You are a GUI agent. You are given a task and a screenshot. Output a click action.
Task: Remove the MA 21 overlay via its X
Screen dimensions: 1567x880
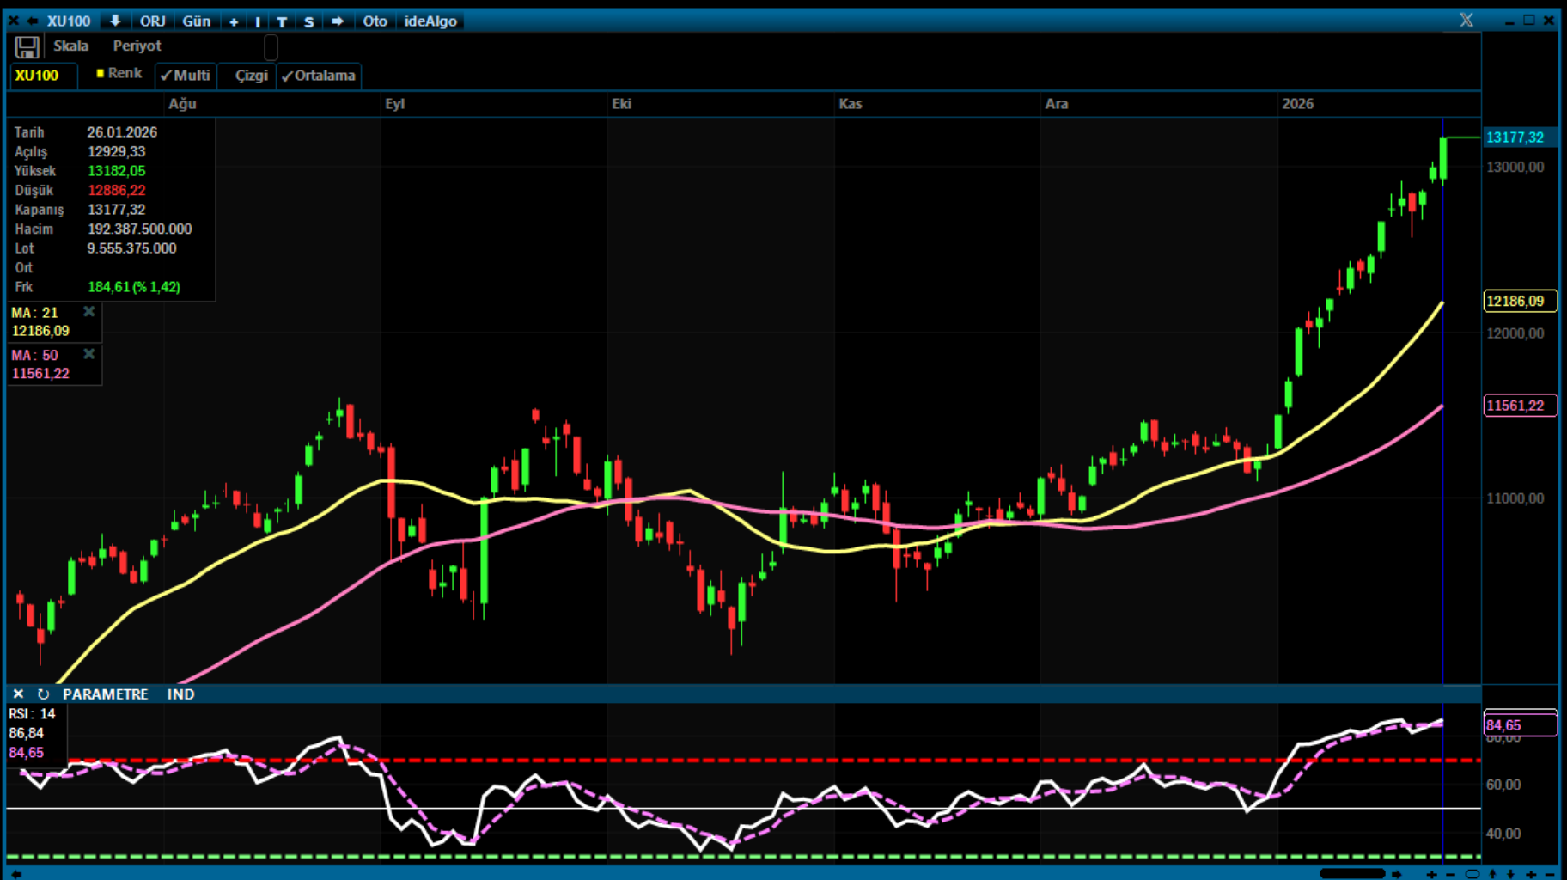coord(88,312)
